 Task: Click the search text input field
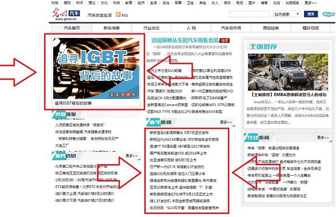coord(249,15)
